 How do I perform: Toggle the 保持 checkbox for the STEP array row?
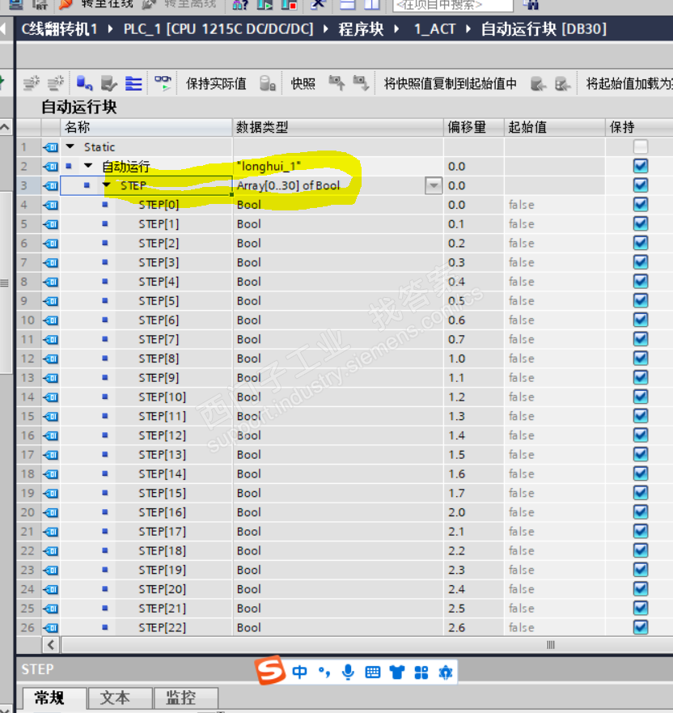coord(641,185)
